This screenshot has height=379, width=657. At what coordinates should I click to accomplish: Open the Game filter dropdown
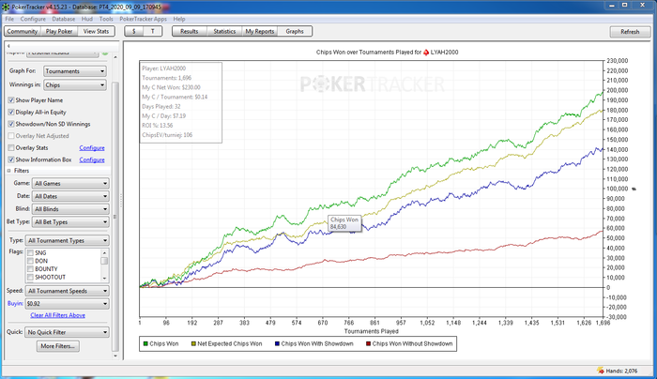click(x=70, y=184)
